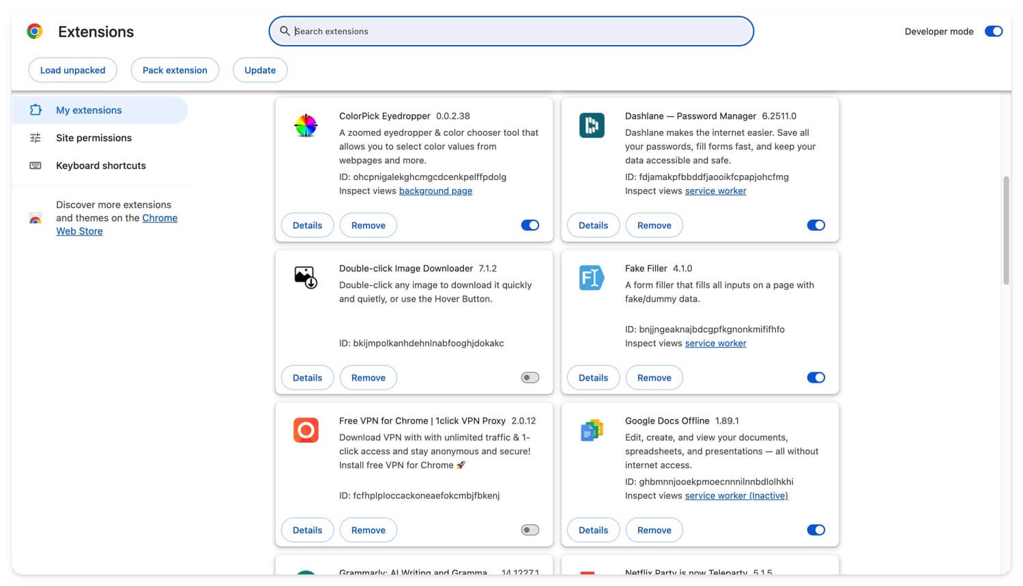Toggle Developer mode off
Image resolution: width=1023 pixels, height=586 pixels.
click(994, 31)
